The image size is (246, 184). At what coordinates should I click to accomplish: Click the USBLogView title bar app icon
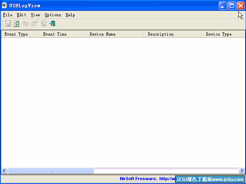tap(4, 6)
